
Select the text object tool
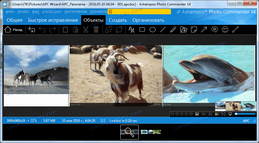132,29
